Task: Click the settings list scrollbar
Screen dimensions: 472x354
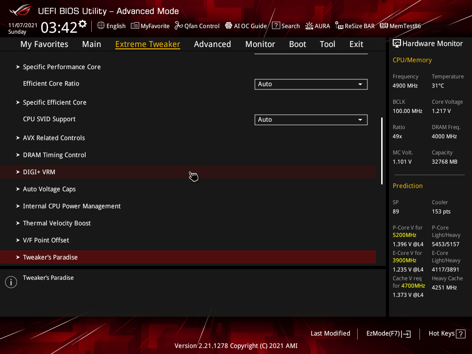Action: pos(382,151)
